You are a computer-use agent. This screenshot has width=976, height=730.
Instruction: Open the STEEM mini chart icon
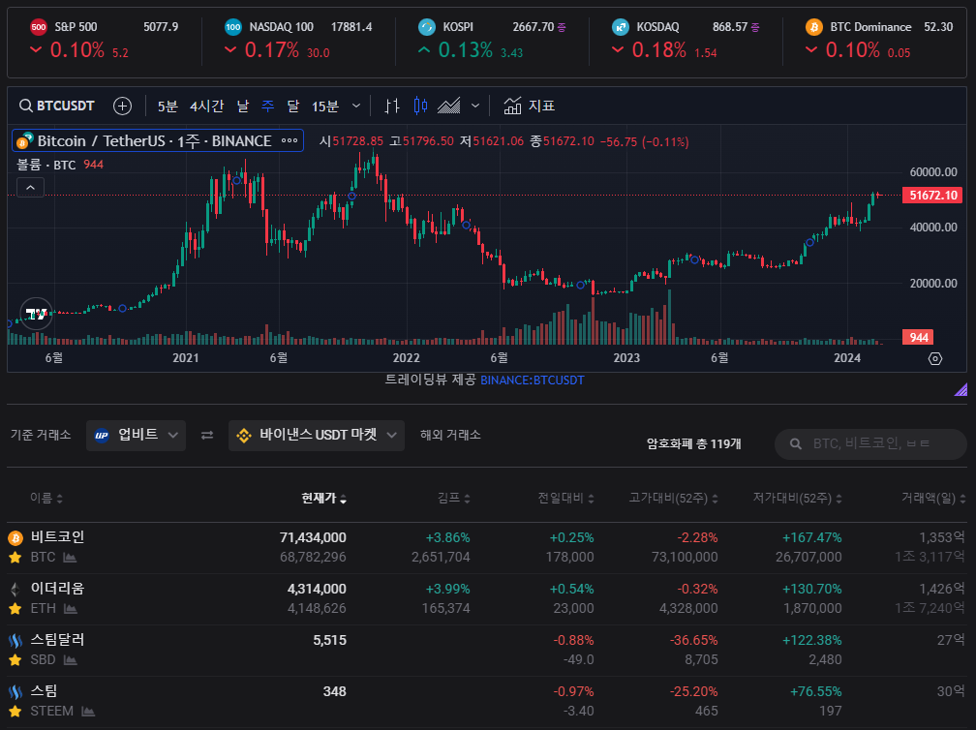[x=88, y=712]
